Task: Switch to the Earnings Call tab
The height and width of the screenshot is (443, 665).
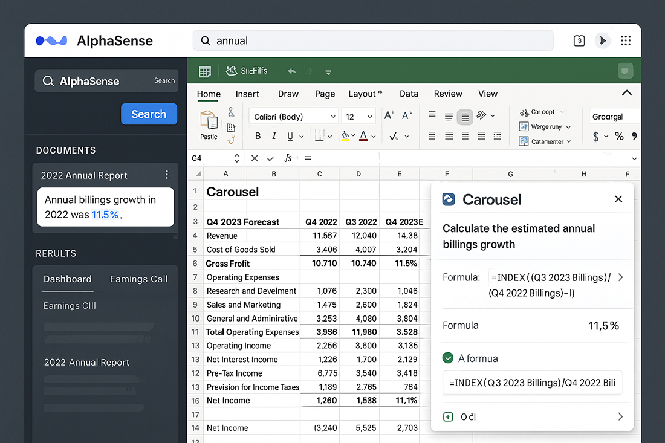Action: [x=138, y=279]
